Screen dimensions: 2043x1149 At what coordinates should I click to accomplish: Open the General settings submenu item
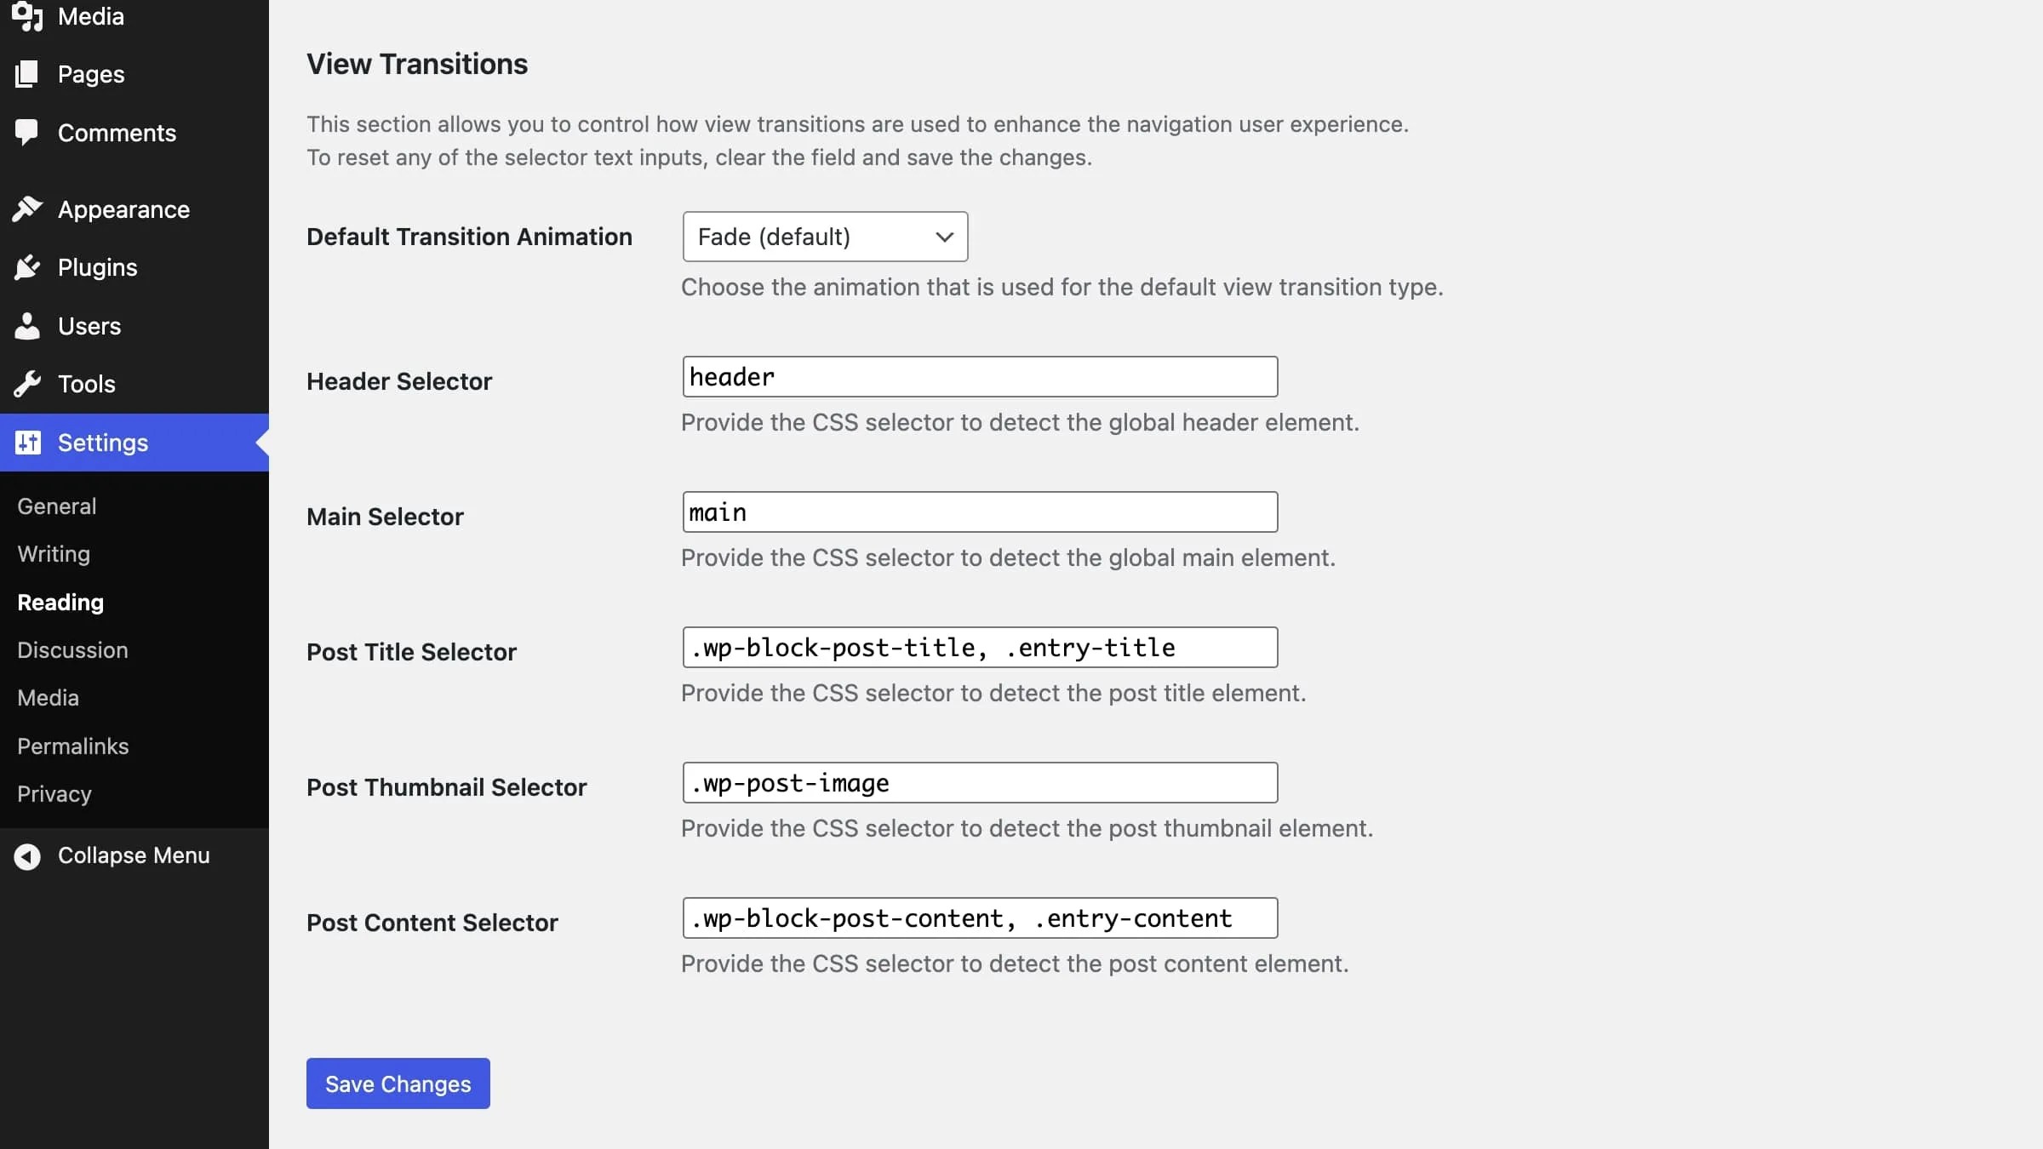[56, 506]
